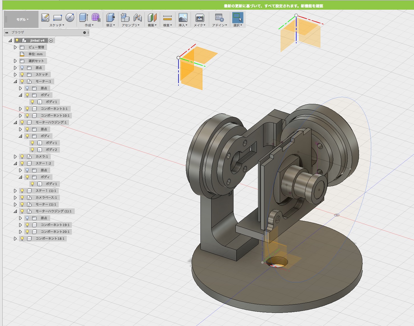Click the Joint tool icon
The width and height of the screenshot is (414, 326).
[x=138, y=18]
